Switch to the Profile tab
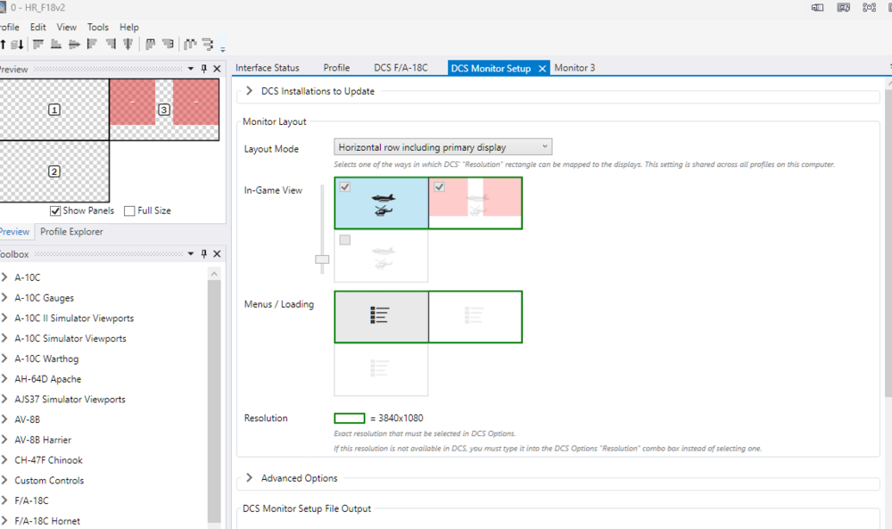This screenshot has width=892, height=529. coord(337,68)
